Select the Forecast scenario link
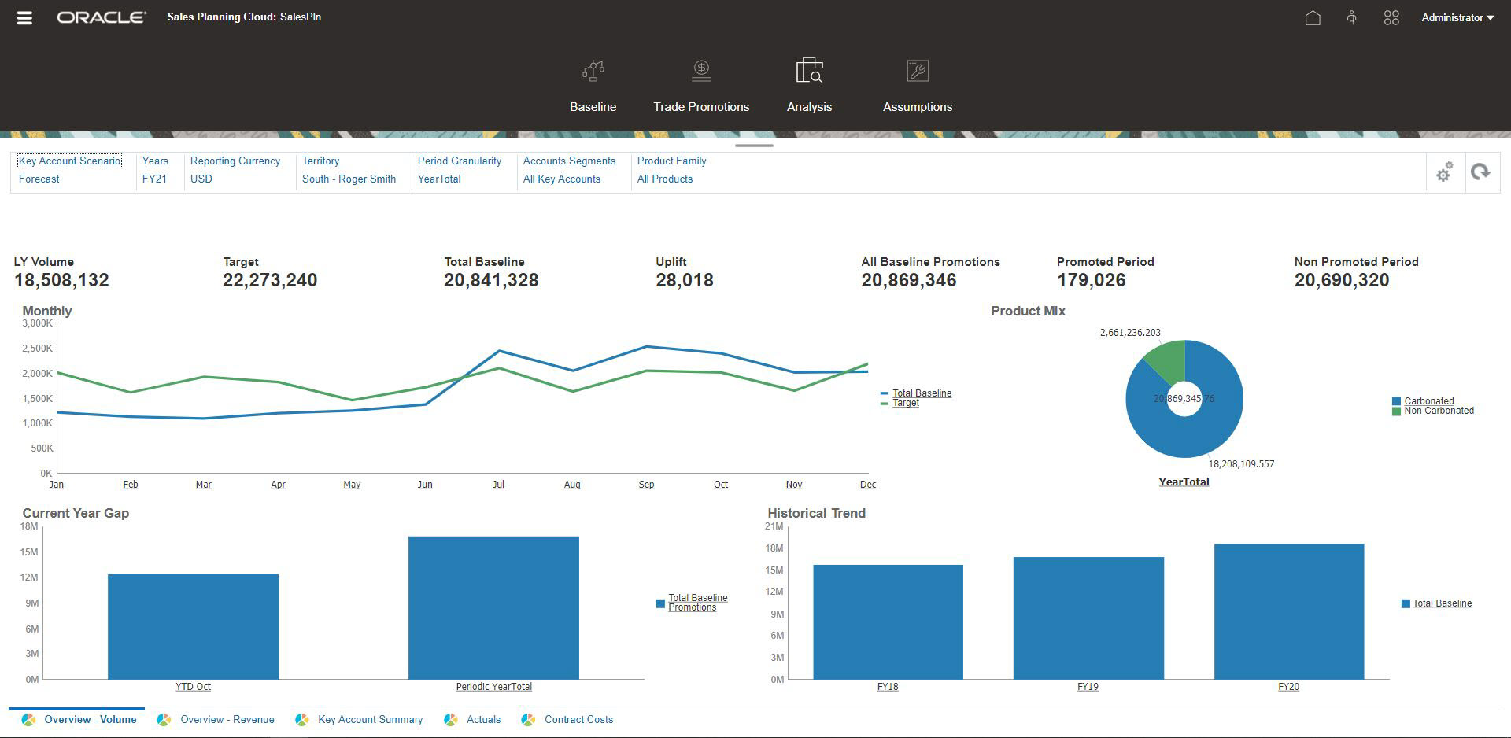The height and width of the screenshot is (738, 1511). pos(39,179)
